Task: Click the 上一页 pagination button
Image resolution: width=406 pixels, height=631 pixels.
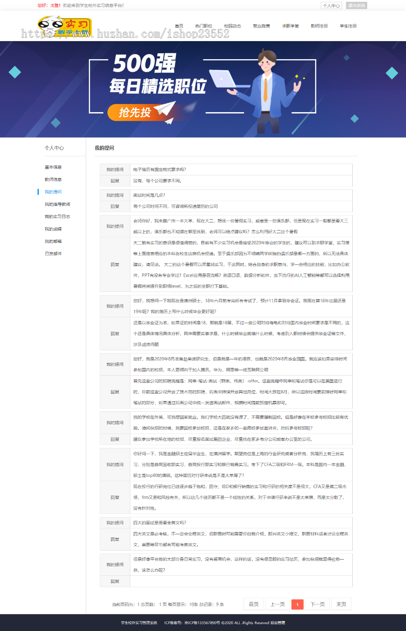Action: (277, 604)
